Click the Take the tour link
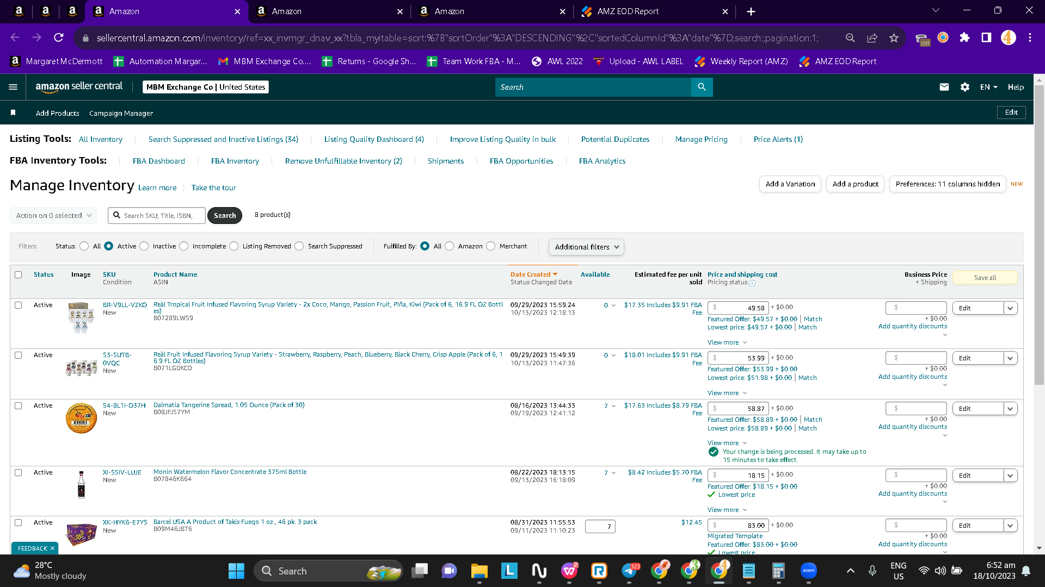The width and height of the screenshot is (1045, 587). pyautogui.click(x=214, y=188)
